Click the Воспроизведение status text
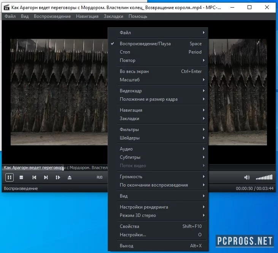Image resolution: width=278 pixels, height=253 pixels. [21, 188]
